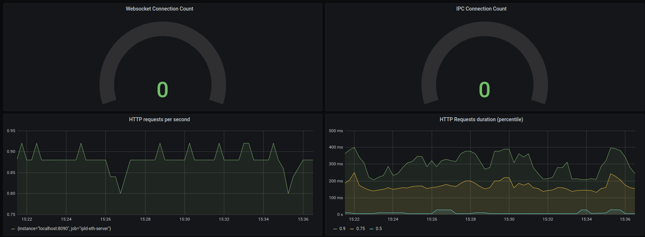Click the green color line beside 0.9 legend
Image resolution: width=645 pixels, height=237 pixels.
335,229
